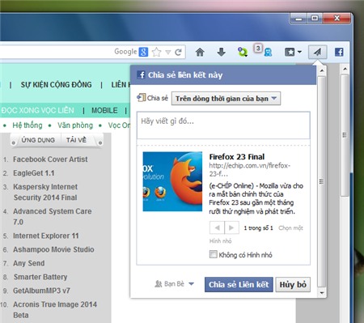
Task: Select the Google search engine icon
Action: 143,52
